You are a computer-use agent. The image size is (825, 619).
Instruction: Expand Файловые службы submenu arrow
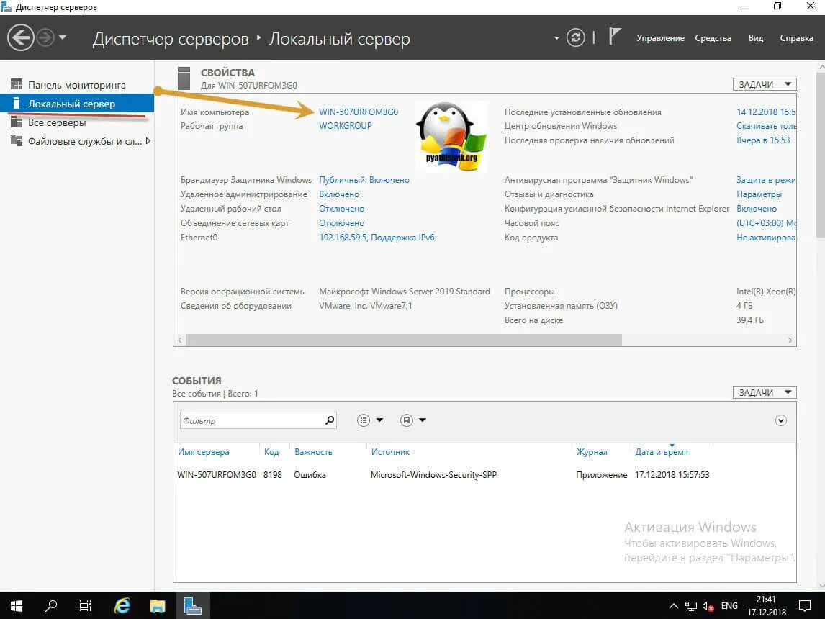(x=148, y=141)
